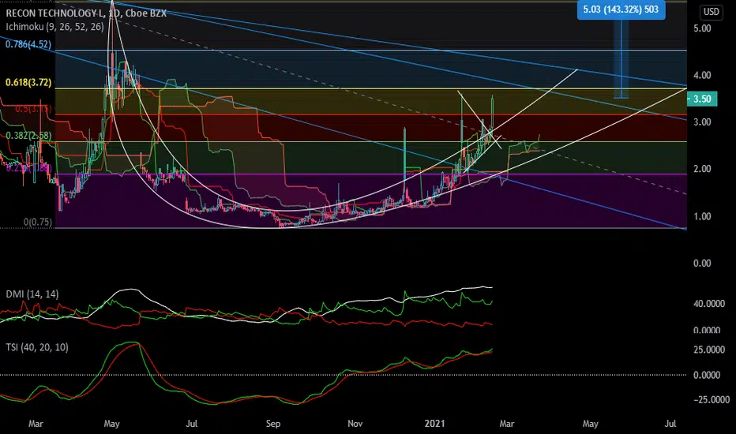The height and width of the screenshot is (434, 736).
Task: Click the 25.0000 TSI scale value
Action: [x=709, y=350]
